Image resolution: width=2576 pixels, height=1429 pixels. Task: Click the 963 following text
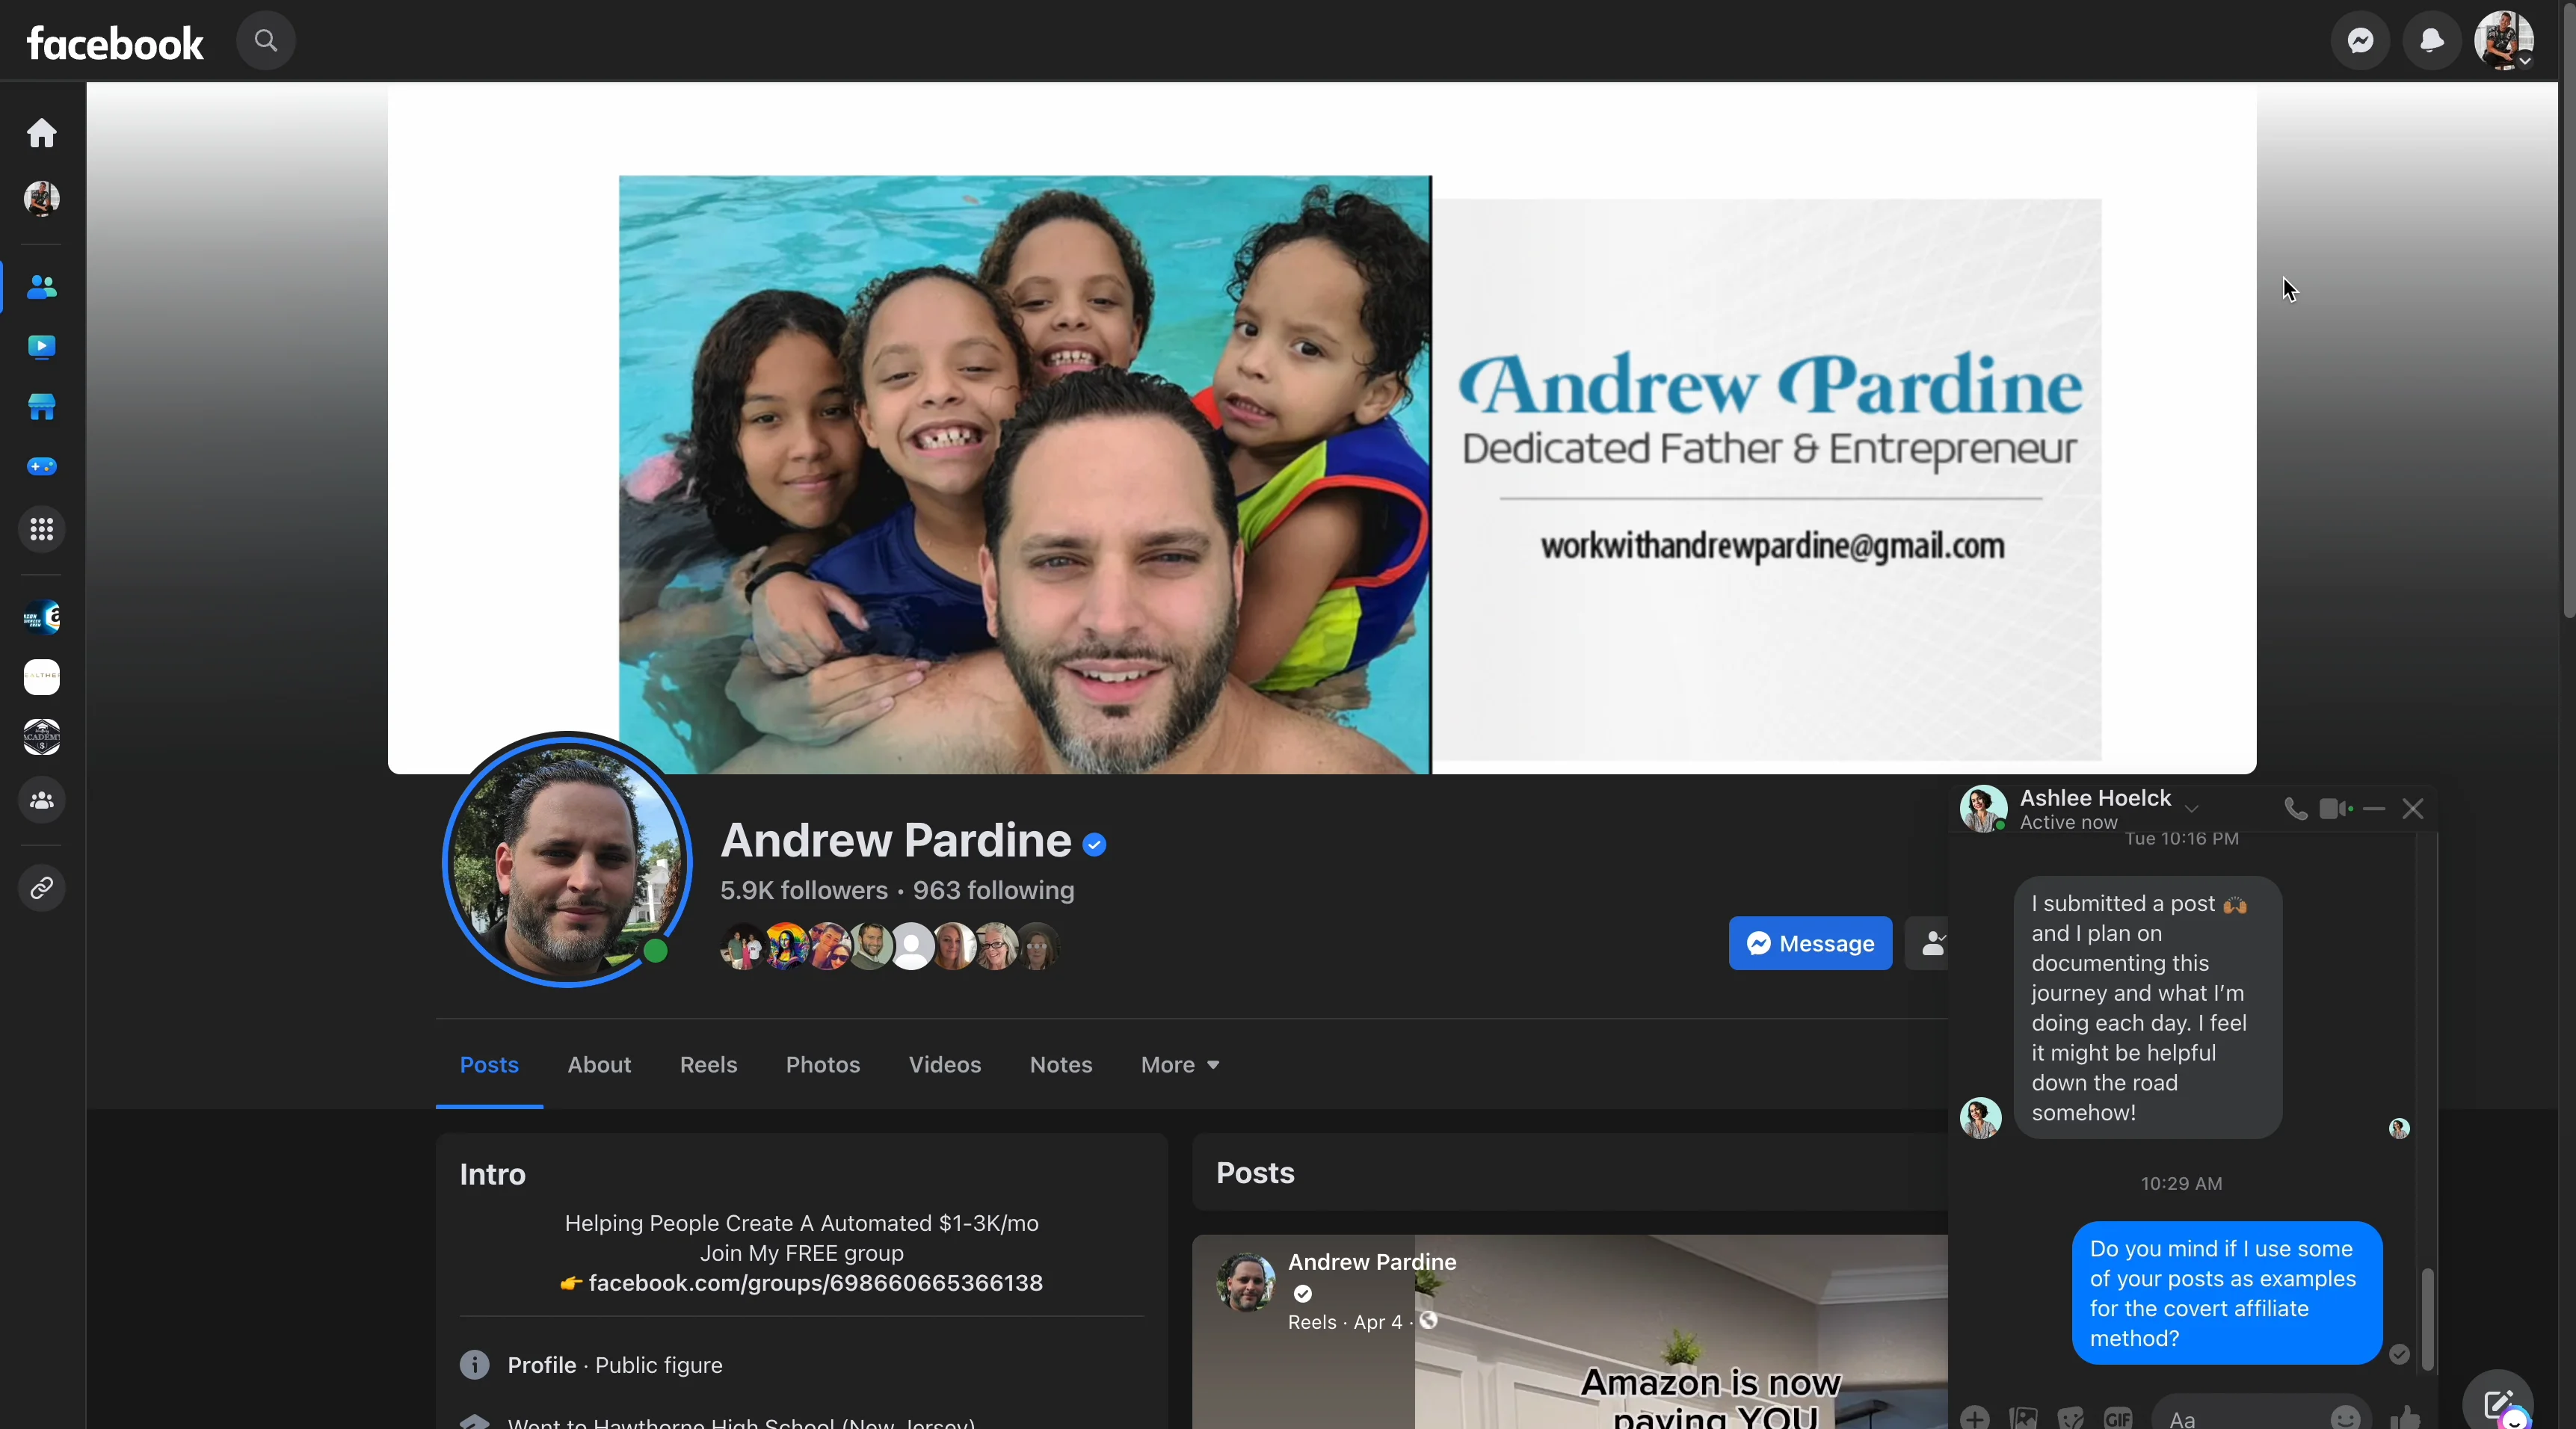click(x=994, y=890)
